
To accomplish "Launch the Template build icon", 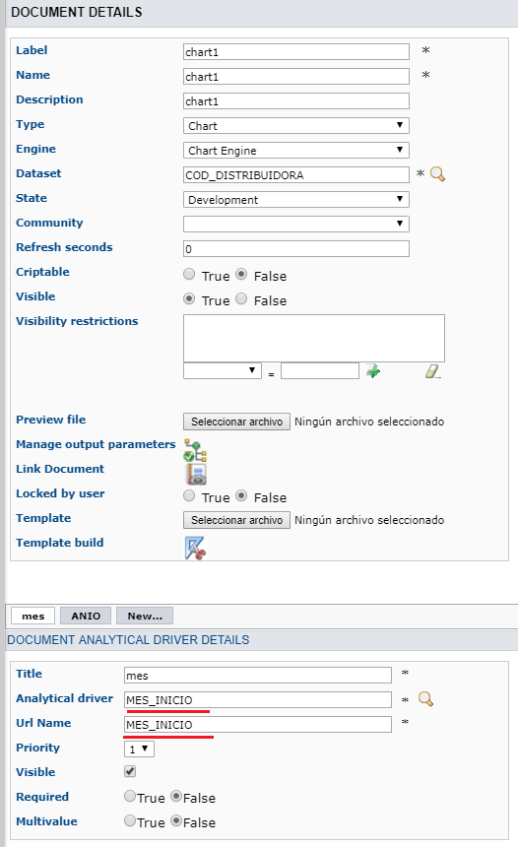I will point(195,548).
